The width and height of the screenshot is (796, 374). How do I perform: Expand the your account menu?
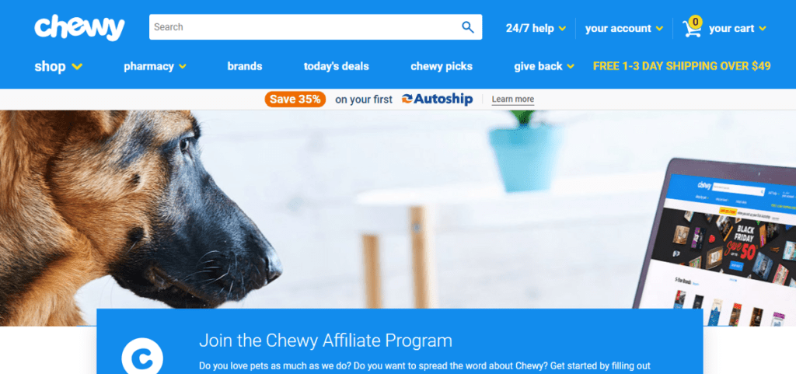click(624, 29)
